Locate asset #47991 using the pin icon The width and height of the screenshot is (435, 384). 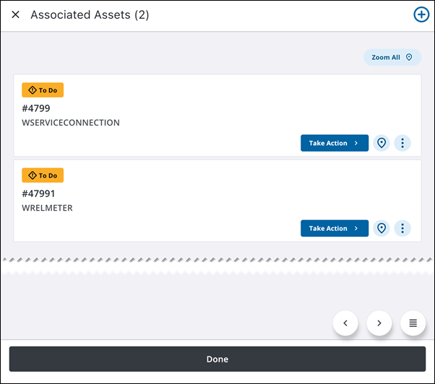coord(382,228)
